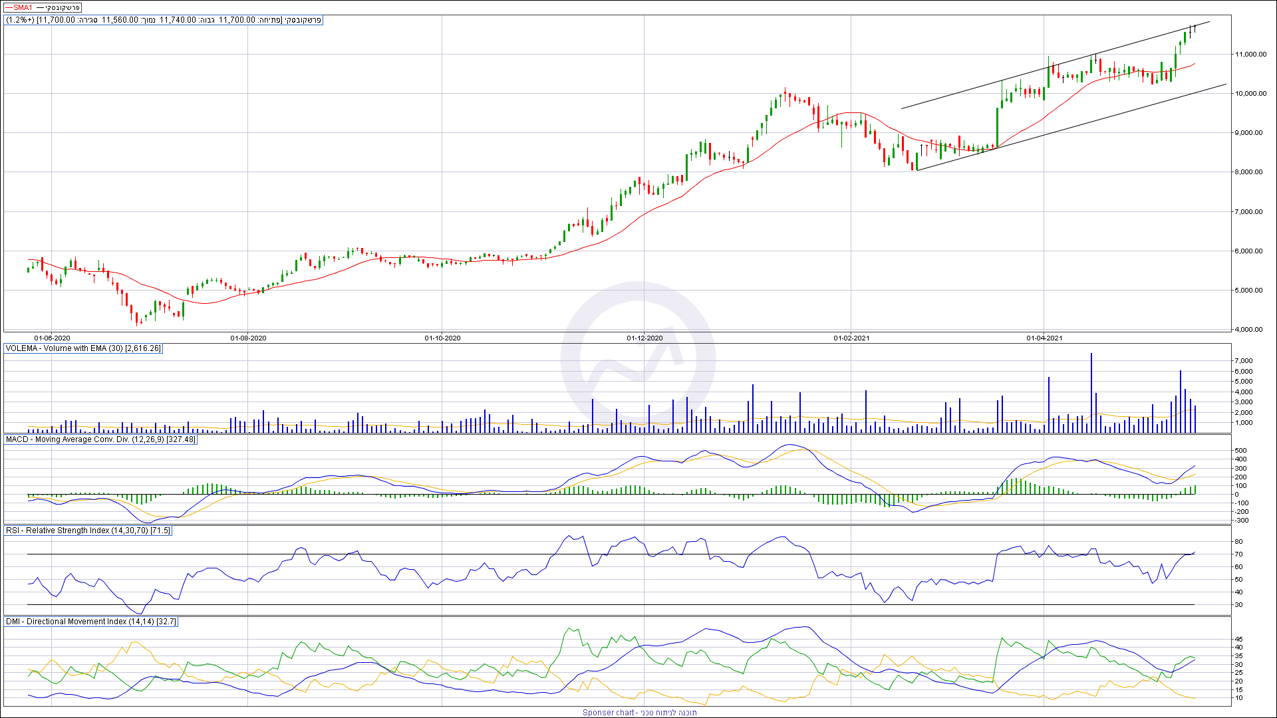This screenshot has height=718, width=1277.
Task: Click the 01-12-2020 date axis marker
Action: tap(644, 338)
